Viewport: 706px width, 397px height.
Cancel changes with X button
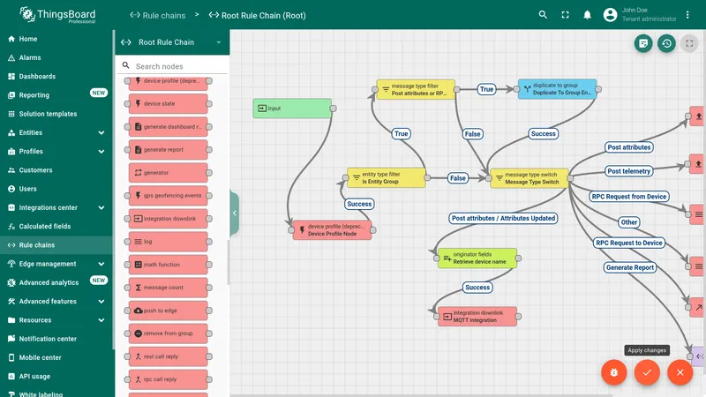coord(680,372)
